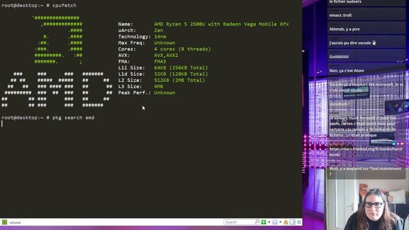Open dropdown arrow next to green plus

point(269,222)
